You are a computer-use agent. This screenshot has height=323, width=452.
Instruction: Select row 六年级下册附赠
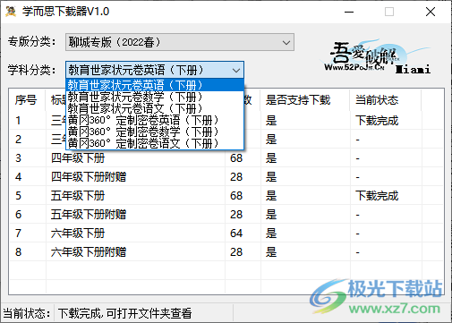[x=226, y=252]
